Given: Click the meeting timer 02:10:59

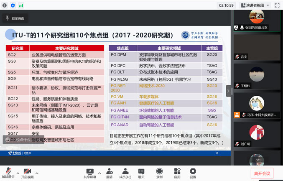Looking at the screenshot, I should point(226,5).
